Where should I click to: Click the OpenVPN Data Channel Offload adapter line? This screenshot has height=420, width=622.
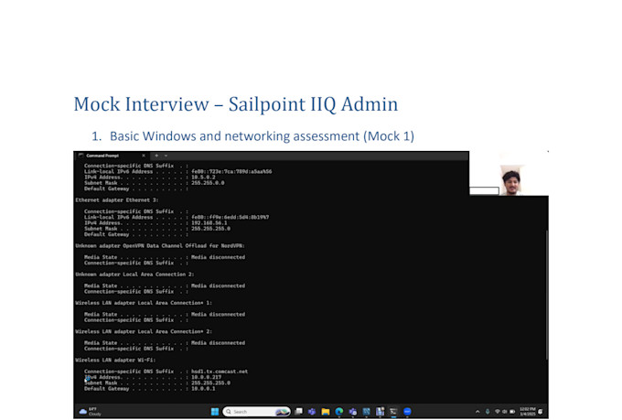click(x=160, y=246)
